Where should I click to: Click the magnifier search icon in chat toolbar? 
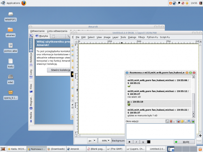coord(189,121)
